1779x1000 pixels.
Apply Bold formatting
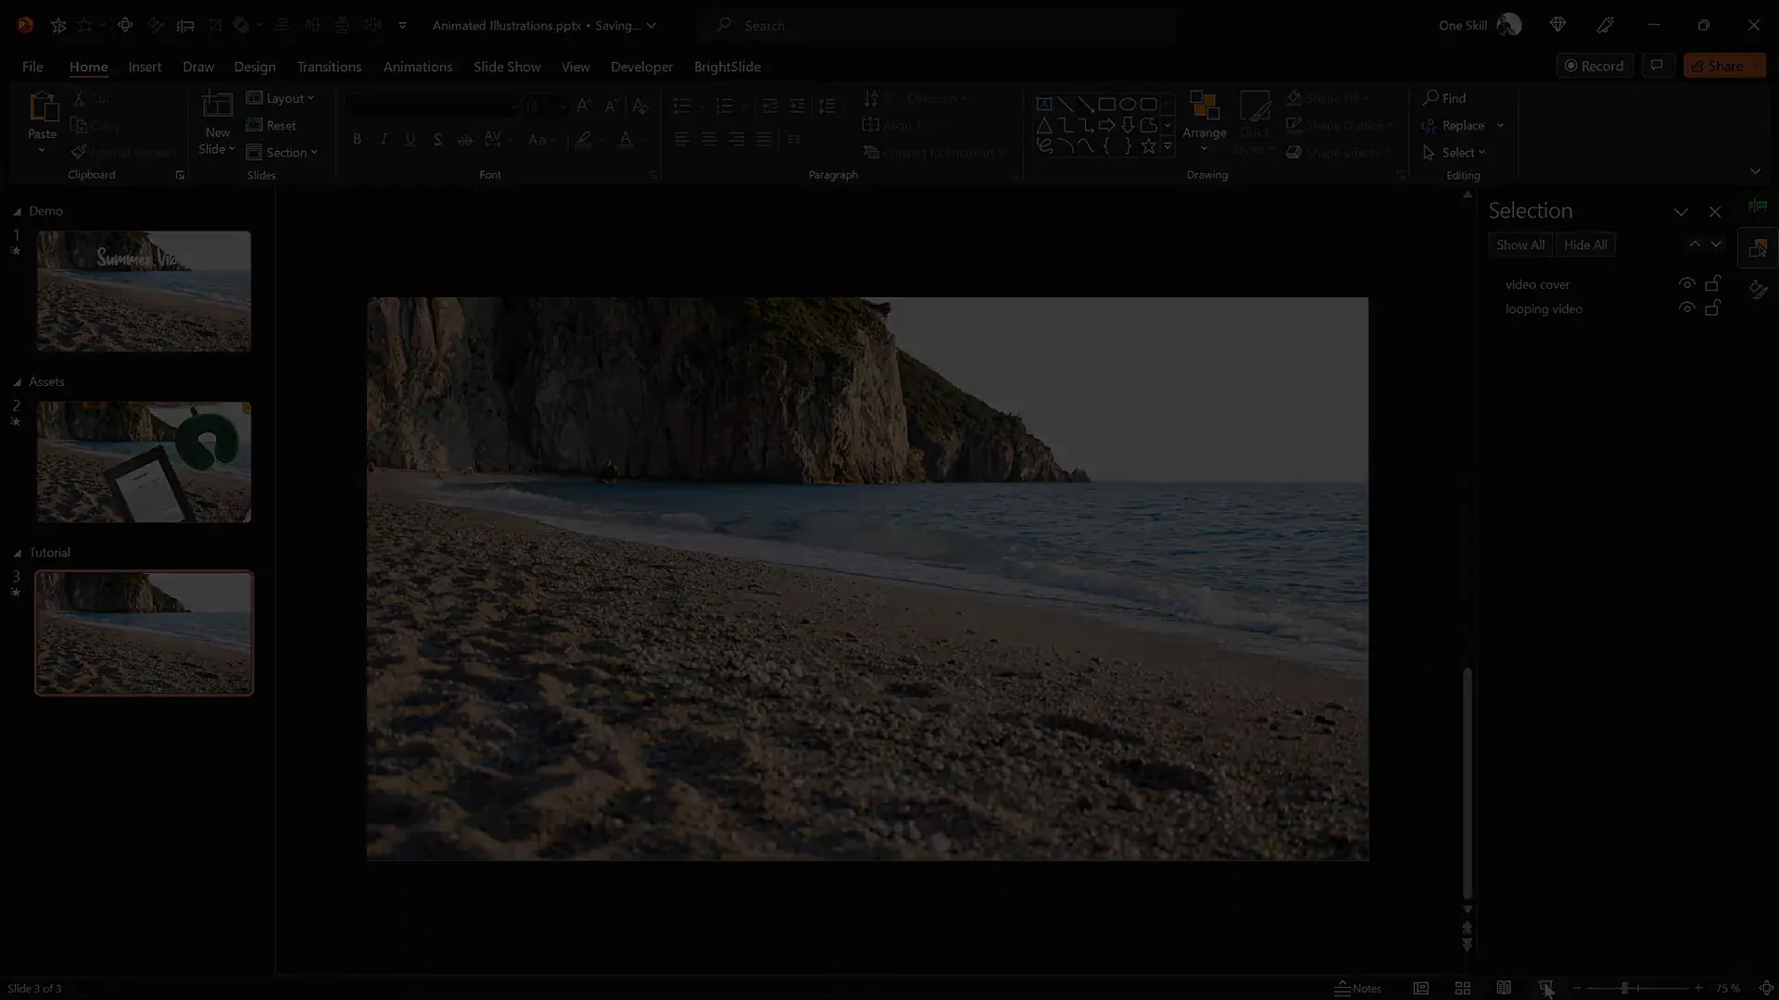[x=357, y=139]
